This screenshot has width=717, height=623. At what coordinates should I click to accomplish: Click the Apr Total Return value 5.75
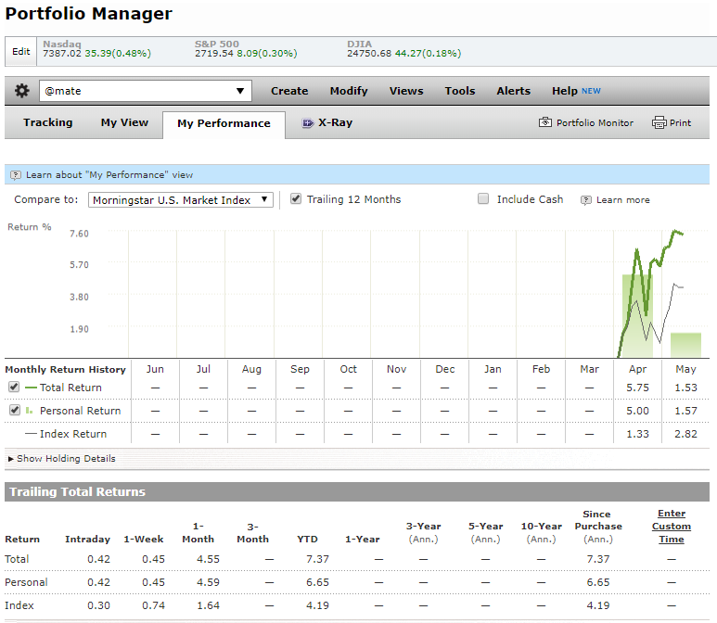637,388
